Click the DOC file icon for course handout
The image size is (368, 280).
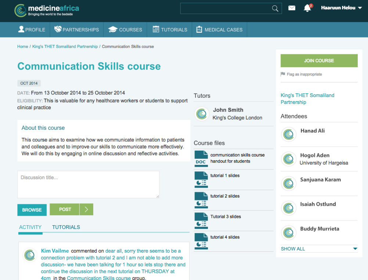(x=201, y=159)
